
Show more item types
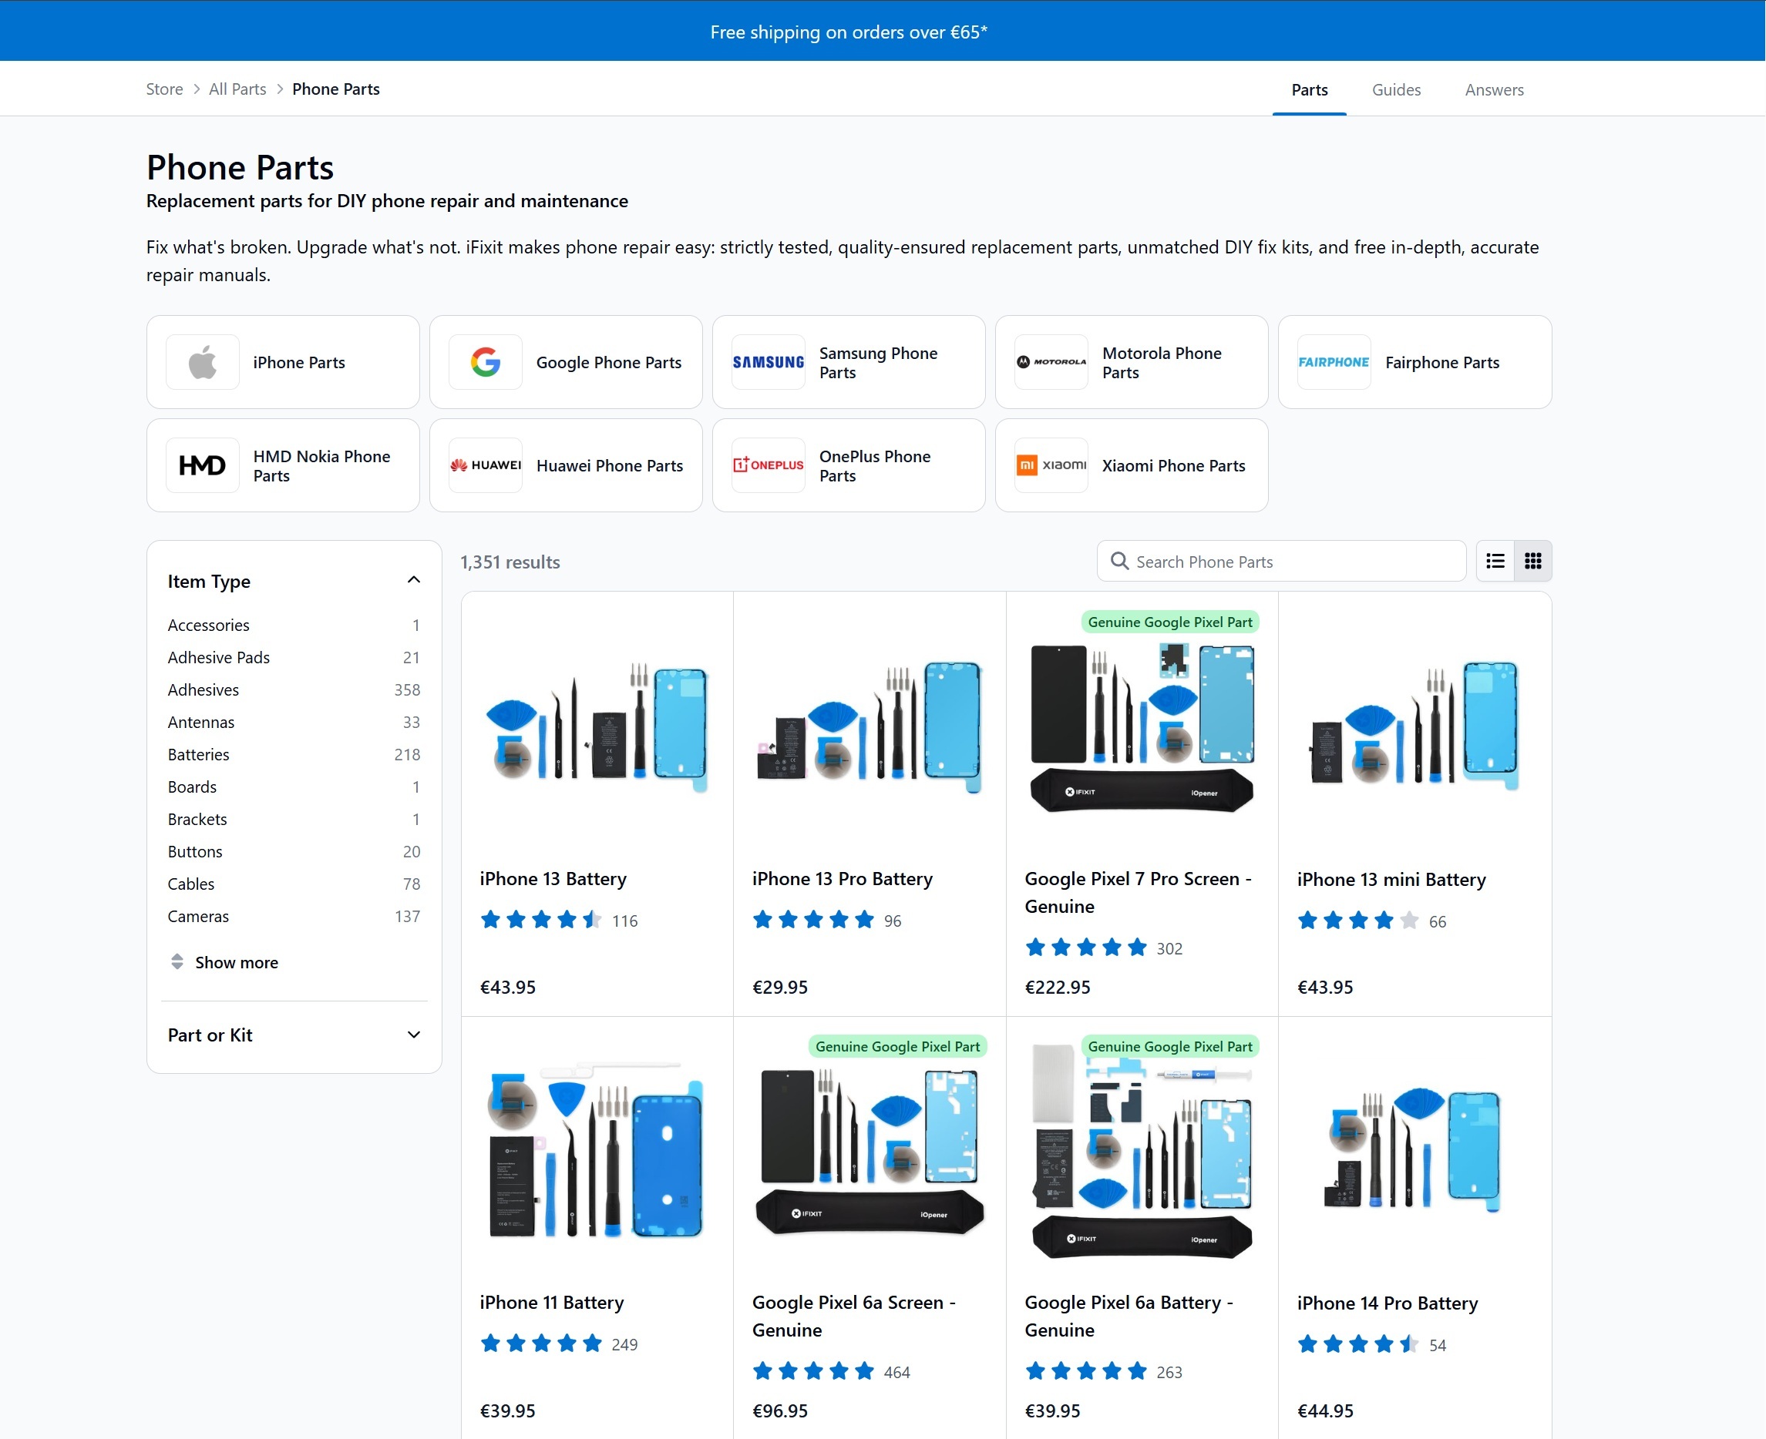coord(236,962)
